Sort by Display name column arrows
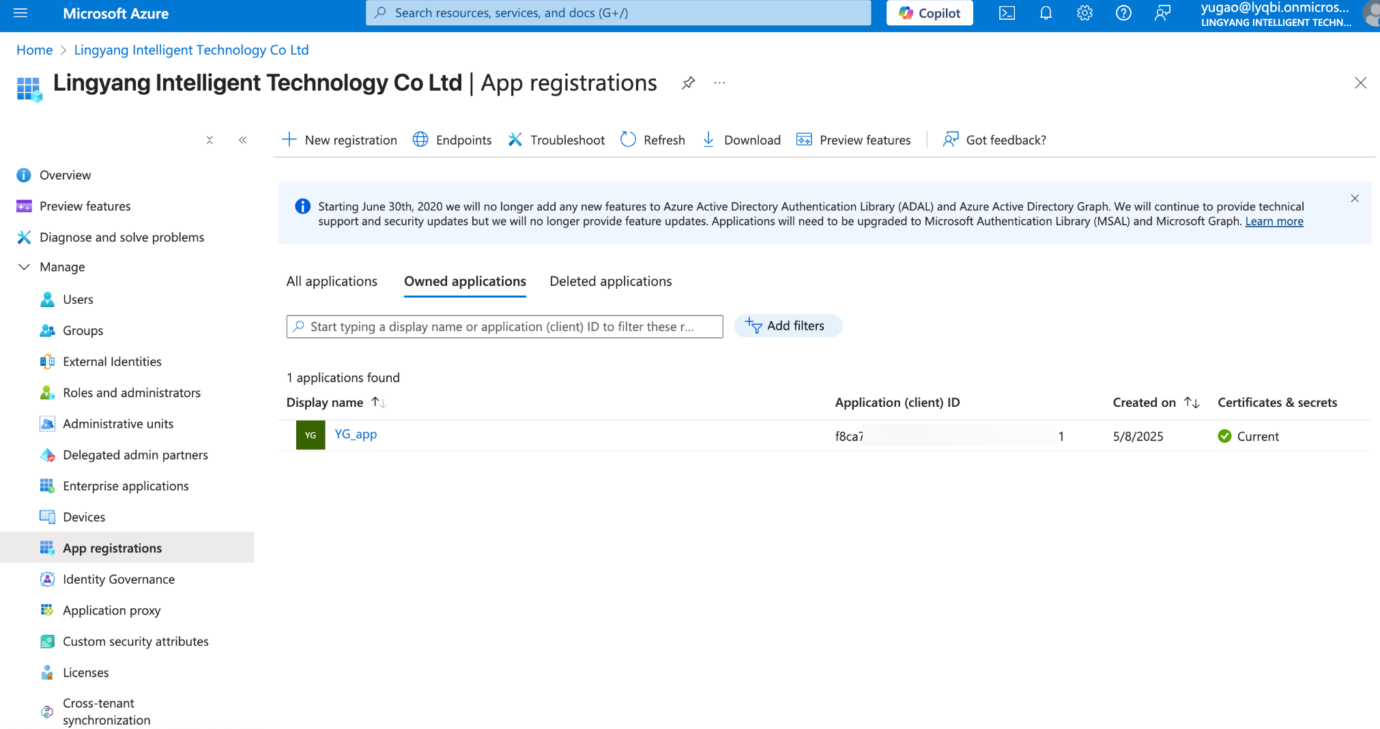1380x729 pixels. click(379, 403)
